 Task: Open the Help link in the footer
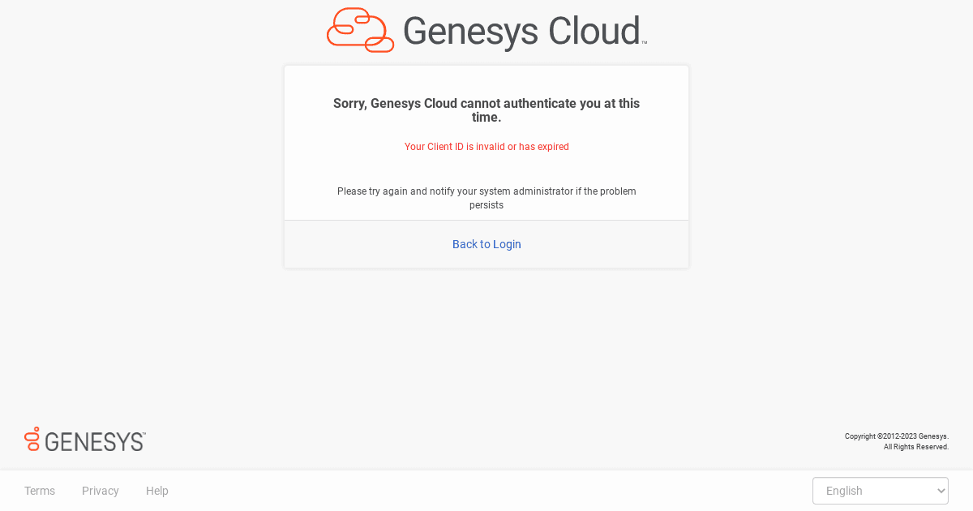156,491
